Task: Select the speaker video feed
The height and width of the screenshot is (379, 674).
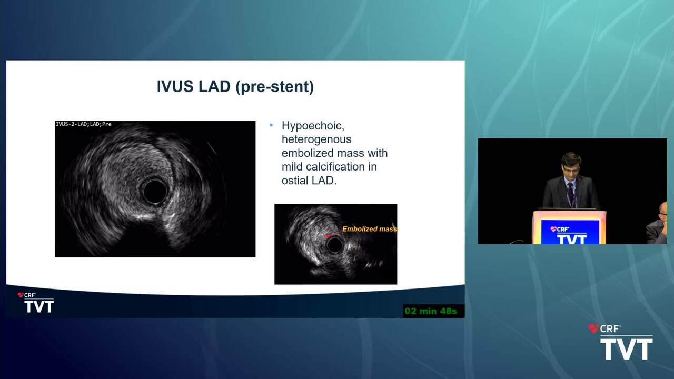Action: pyautogui.click(x=572, y=191)
